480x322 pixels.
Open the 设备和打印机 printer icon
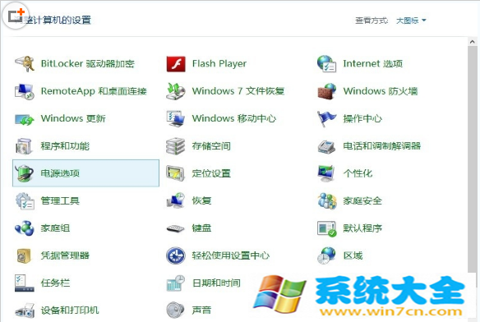coord(25,310)
